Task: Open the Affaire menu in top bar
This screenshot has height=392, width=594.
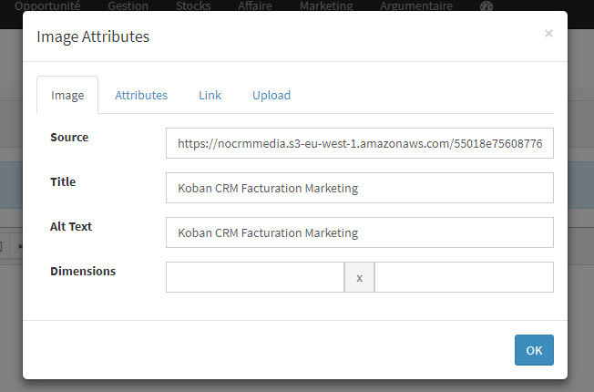Action: (255, 5)
